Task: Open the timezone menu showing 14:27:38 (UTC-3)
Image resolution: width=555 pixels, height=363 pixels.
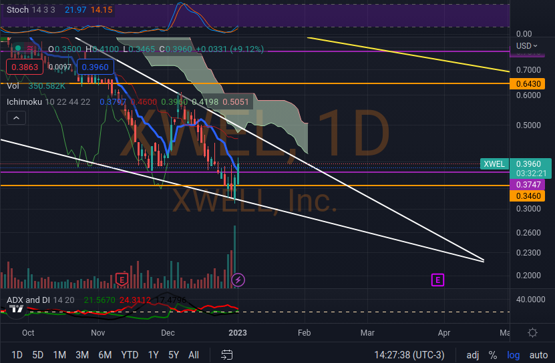Action: coord(409,354)
